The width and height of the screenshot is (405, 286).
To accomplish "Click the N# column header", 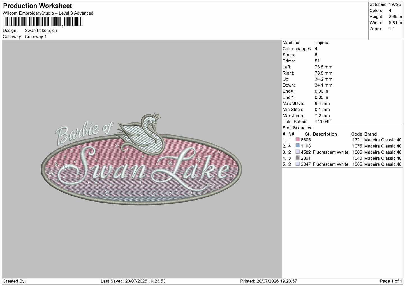I will (291, 134).
